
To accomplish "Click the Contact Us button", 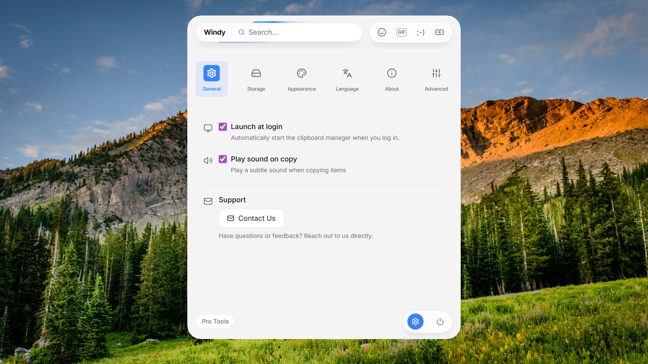I will click(251, 218).
